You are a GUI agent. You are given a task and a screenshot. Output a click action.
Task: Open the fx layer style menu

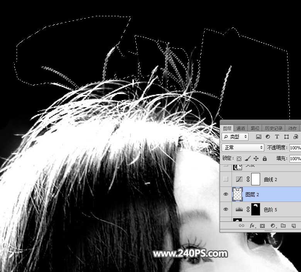[x=252, y=226]
